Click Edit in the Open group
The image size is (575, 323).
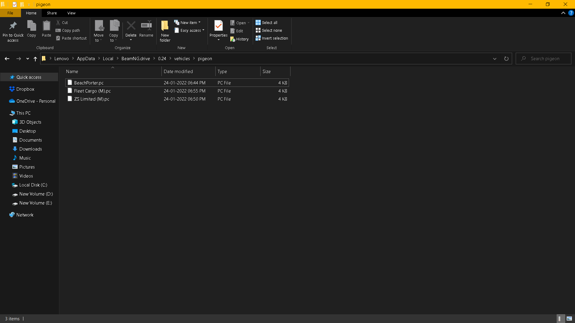pyautogui.click(x=237, y=31)
